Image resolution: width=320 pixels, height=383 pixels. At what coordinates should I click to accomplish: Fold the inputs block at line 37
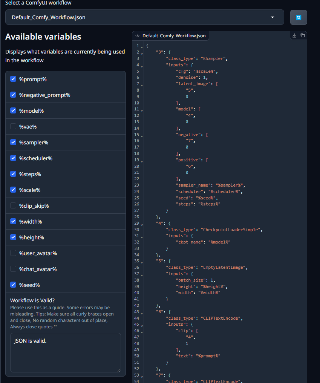click(142, 275)
